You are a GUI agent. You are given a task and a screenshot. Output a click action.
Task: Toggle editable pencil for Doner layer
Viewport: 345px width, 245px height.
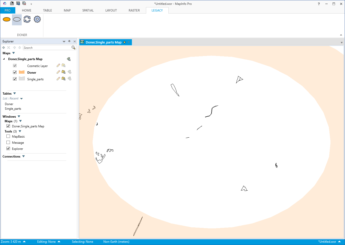pyautogui.click(x=58, y=72)
